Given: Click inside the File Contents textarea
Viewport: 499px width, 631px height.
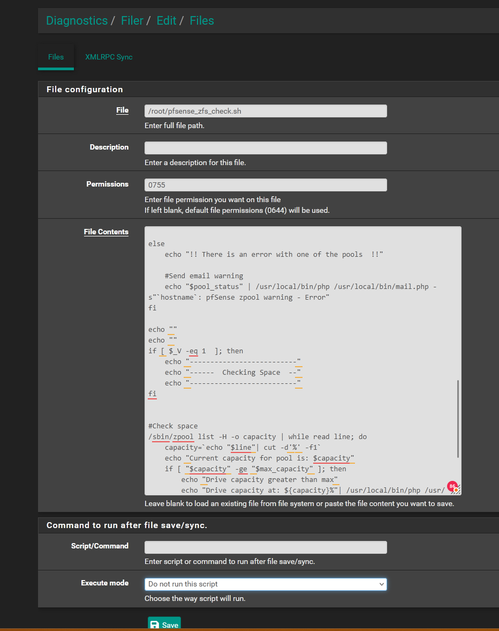Looking at the screenshot, I should click(303, 361).
